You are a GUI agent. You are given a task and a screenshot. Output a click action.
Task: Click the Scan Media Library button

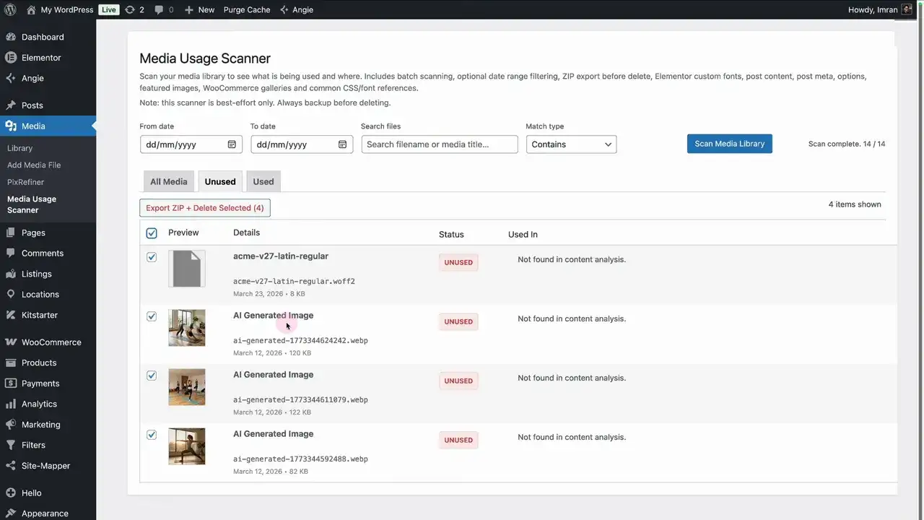[x=729, y=144]
